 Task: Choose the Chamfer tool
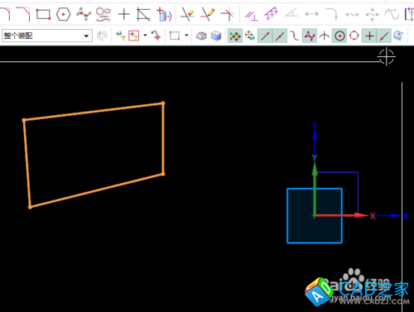[x=23, y=14]
